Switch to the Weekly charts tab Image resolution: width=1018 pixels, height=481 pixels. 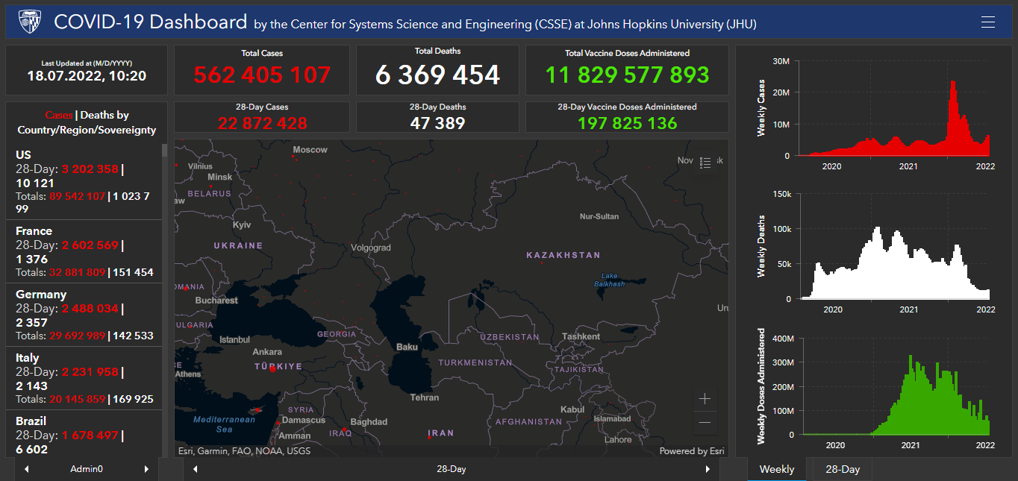click(x=776, y=469)
